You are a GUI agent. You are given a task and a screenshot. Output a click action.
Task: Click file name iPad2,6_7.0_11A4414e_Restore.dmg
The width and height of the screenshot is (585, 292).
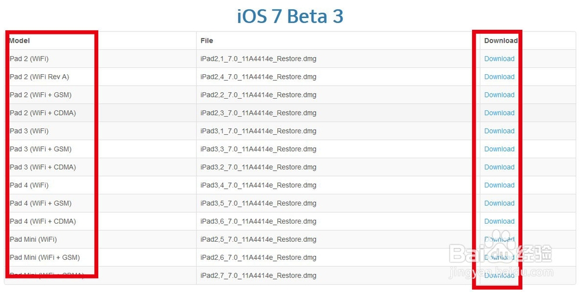pyautogui.click(x=258, y=258)
